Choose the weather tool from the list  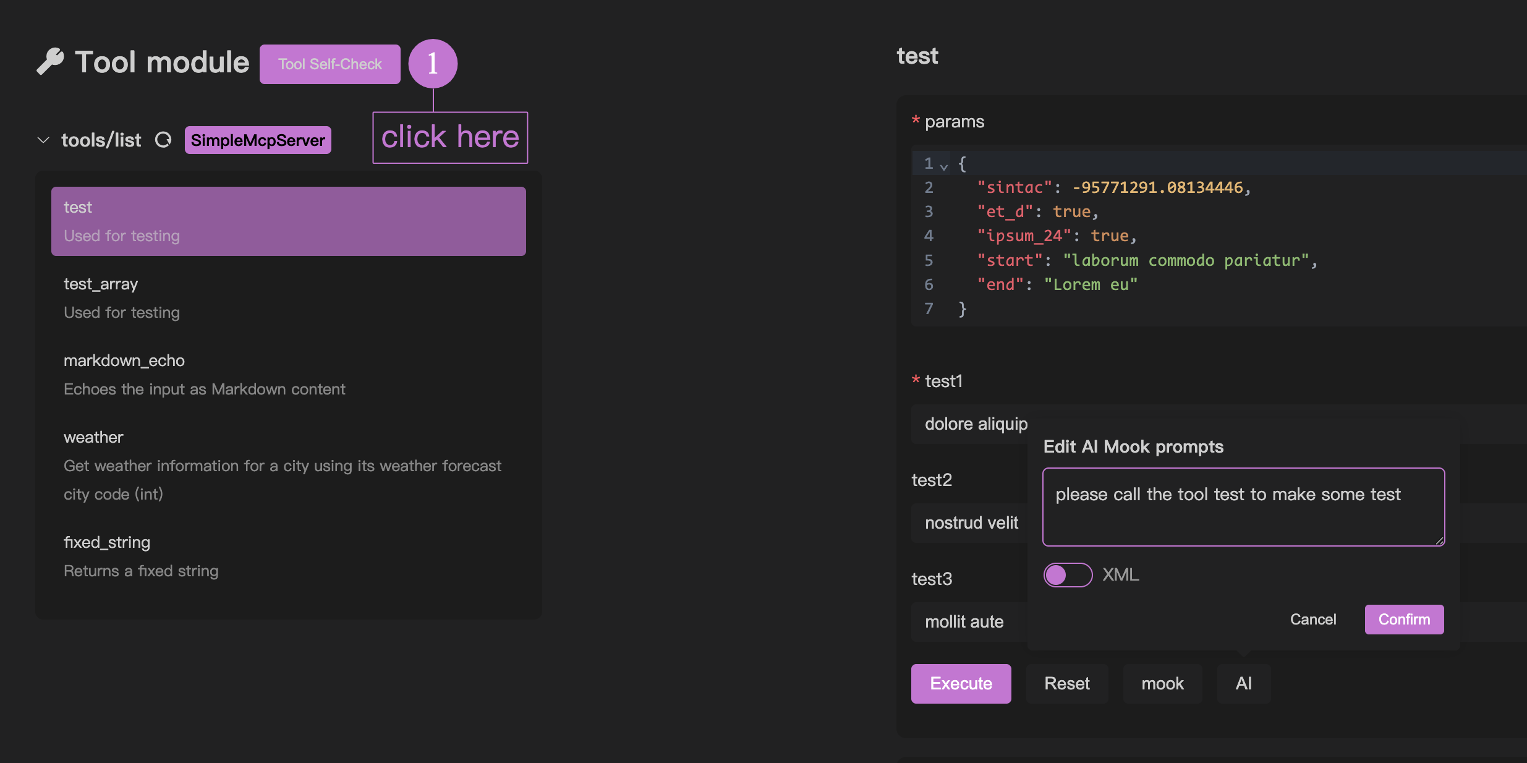pyautogui.click(x=288, y=465)
